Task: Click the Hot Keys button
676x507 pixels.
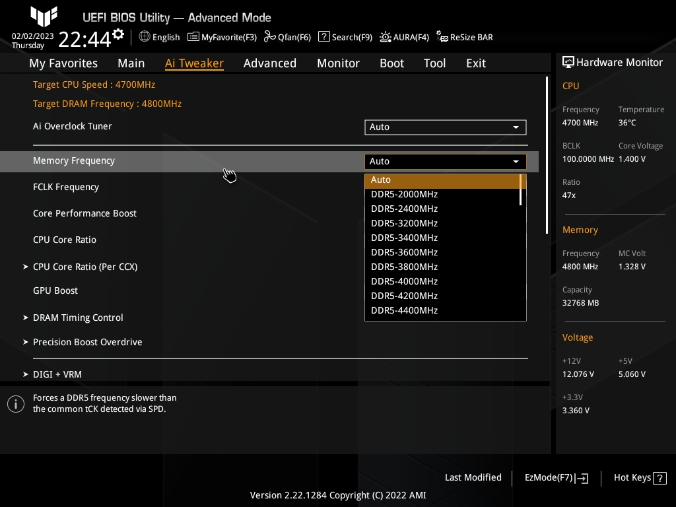Action: (640, 478)
